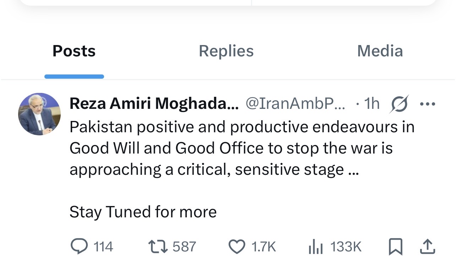Click the view analytics bar-chart icon

coord(315,246)
